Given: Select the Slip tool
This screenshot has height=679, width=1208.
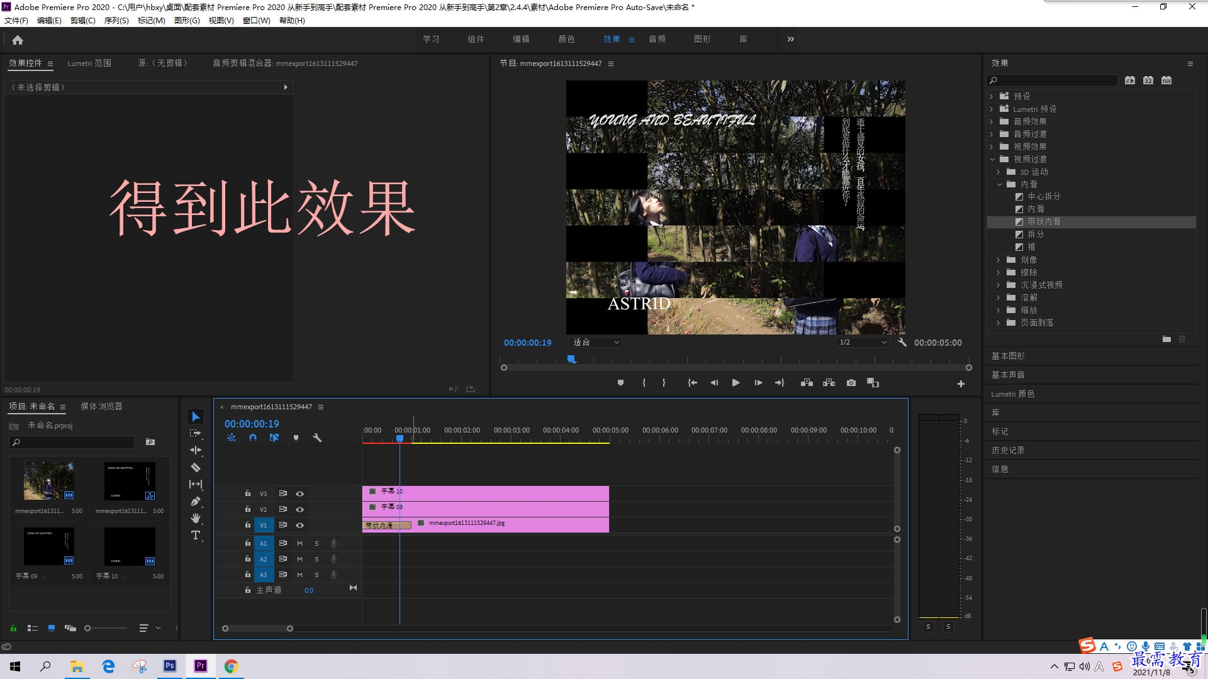Looking at the screenshot, I should pos(196,484).
